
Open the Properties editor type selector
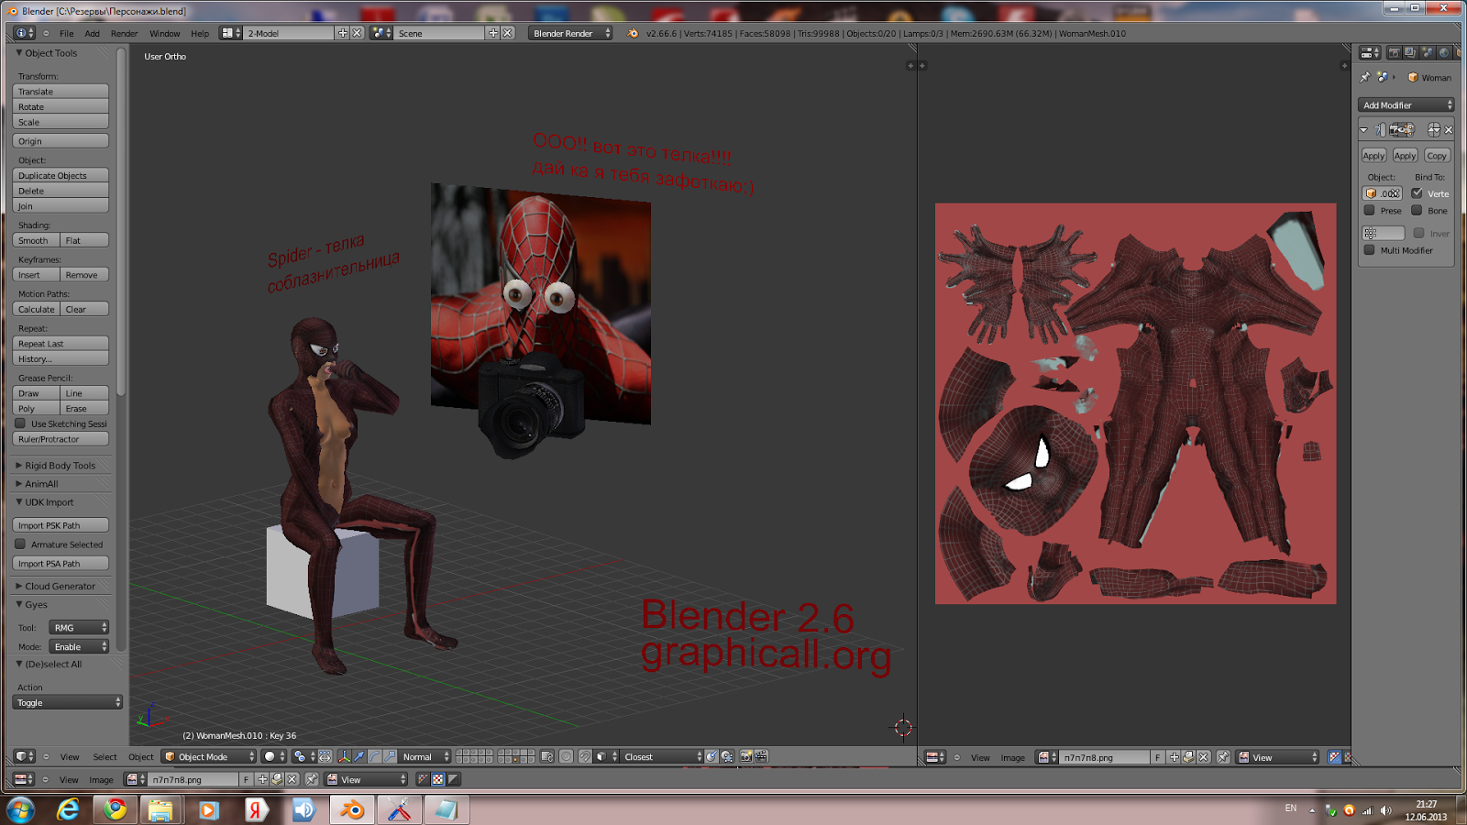(x=1370, y=53)
